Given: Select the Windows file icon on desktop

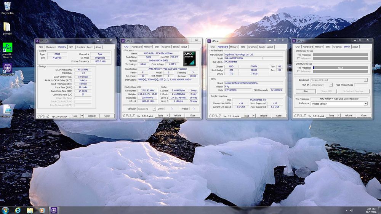Looking at the screenshot, I should (7, 111).
